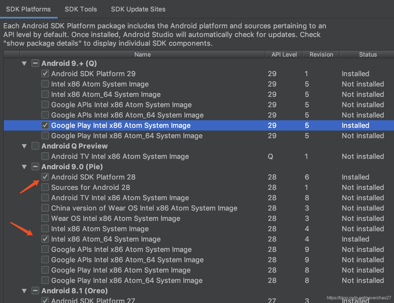Sort table by Name column header
Screen dimensions: 394x303
pyautogui.click(x=143, y=54)
